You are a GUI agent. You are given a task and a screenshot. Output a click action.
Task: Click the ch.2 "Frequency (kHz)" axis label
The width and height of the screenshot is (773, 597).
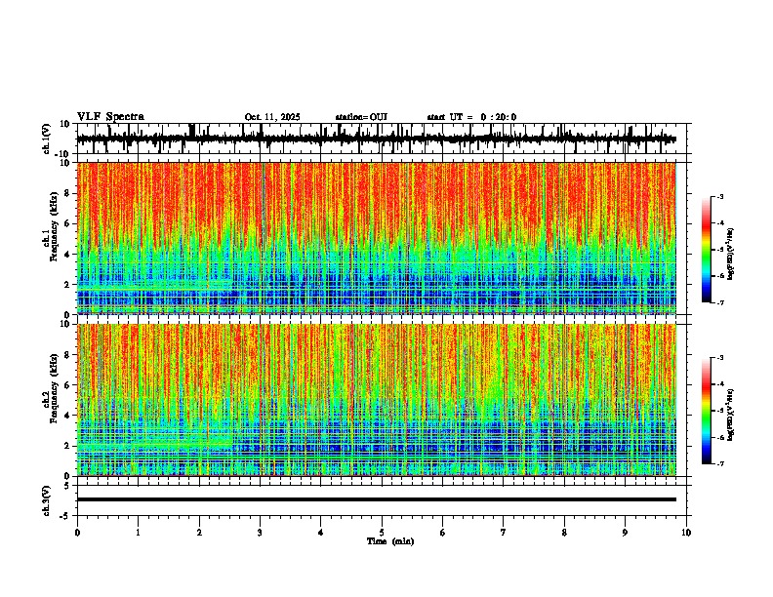point(54,388)
